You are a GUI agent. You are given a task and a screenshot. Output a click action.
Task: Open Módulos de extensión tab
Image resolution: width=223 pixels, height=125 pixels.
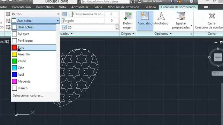pos(123,7)
